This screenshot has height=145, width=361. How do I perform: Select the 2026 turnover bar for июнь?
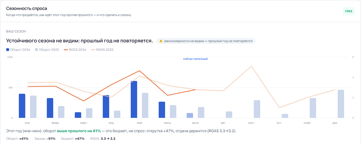pyautogui.click(x=162, y=110)
